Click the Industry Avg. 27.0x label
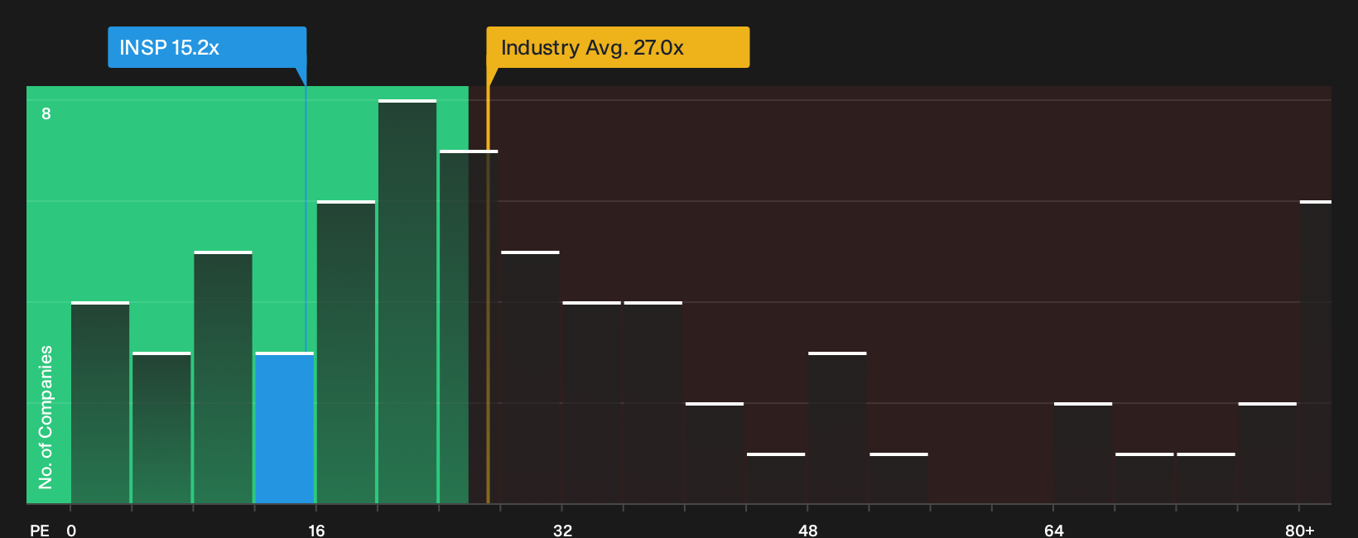1358x538 pixels. tap(618, 47)
